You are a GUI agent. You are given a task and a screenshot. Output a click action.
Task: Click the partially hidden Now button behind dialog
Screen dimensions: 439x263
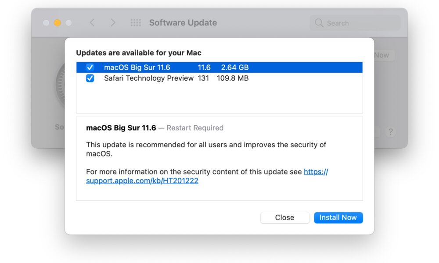384,55
